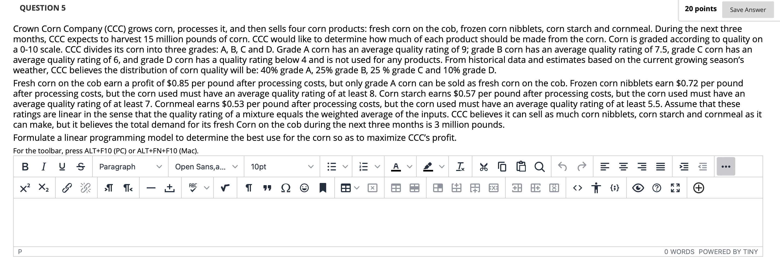
Task: Toggle bold formatting
Action: tap(25, 167)
